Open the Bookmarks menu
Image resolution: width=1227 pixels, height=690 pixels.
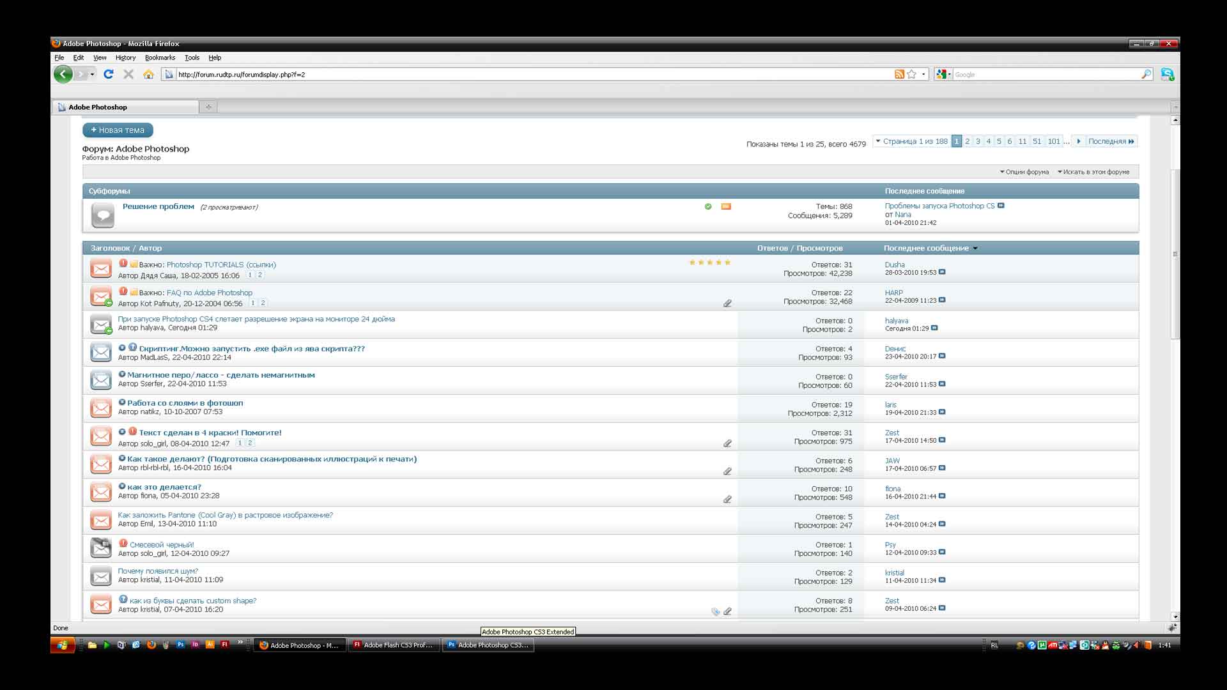pyautogui.click(x=160, y=57)
